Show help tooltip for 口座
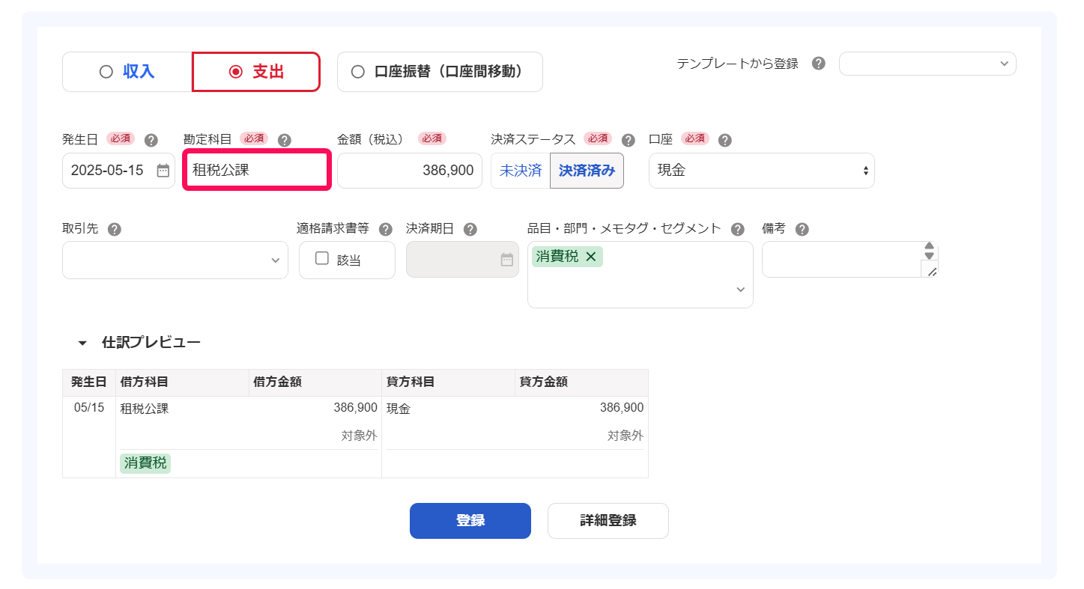 click(724, 140)
